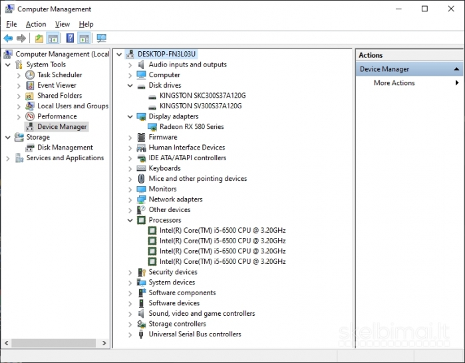This screenshot has height=363, width=465.
Task: Collapse the Processors category
Action: (130, 221)
